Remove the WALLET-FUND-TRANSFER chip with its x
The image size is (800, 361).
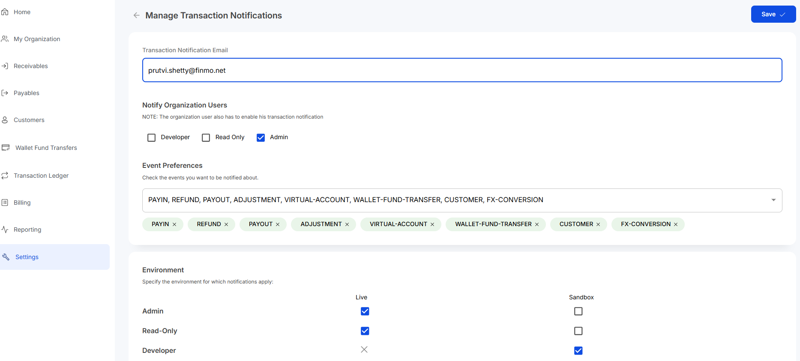[x=537, y=224]
